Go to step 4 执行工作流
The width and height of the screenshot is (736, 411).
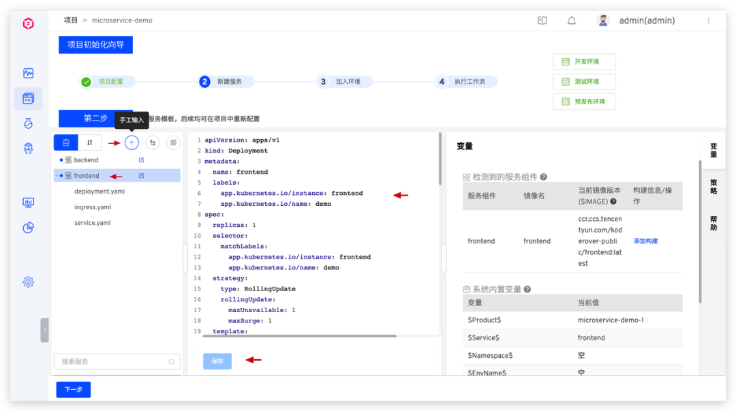[x=467, y=82]
